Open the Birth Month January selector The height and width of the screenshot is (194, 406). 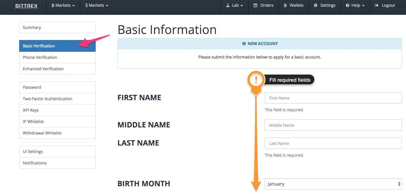[x=333, y=184]
